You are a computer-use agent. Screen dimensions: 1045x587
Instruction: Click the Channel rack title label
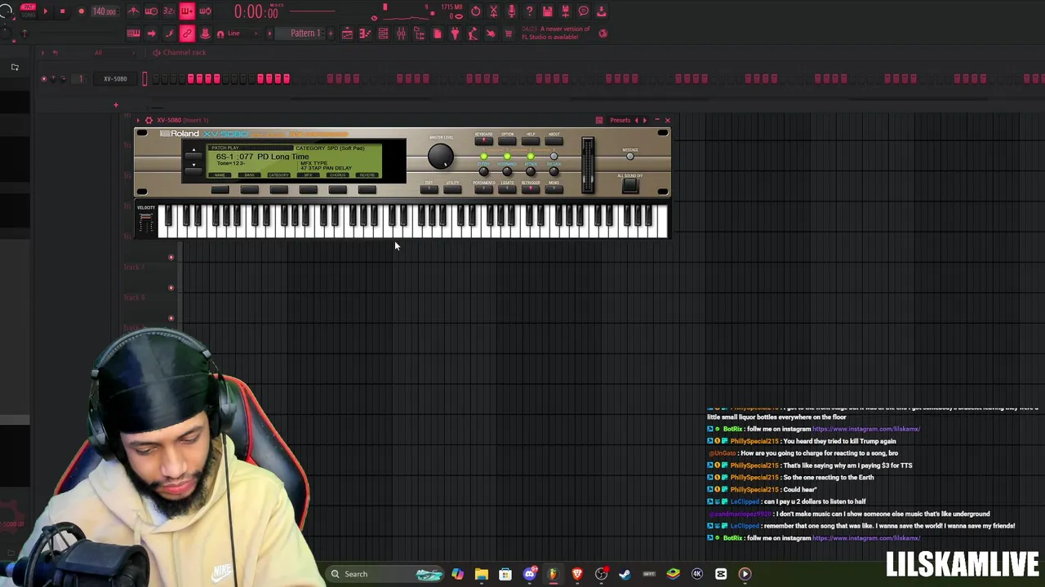pos(185,52)
